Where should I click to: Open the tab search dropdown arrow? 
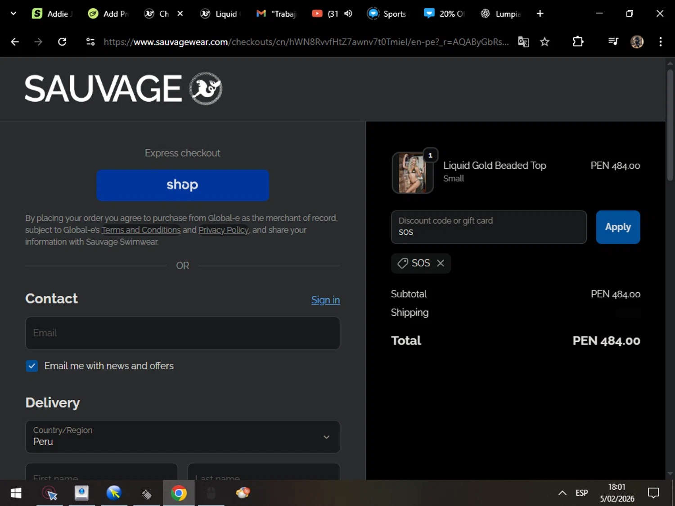point(13,13)
